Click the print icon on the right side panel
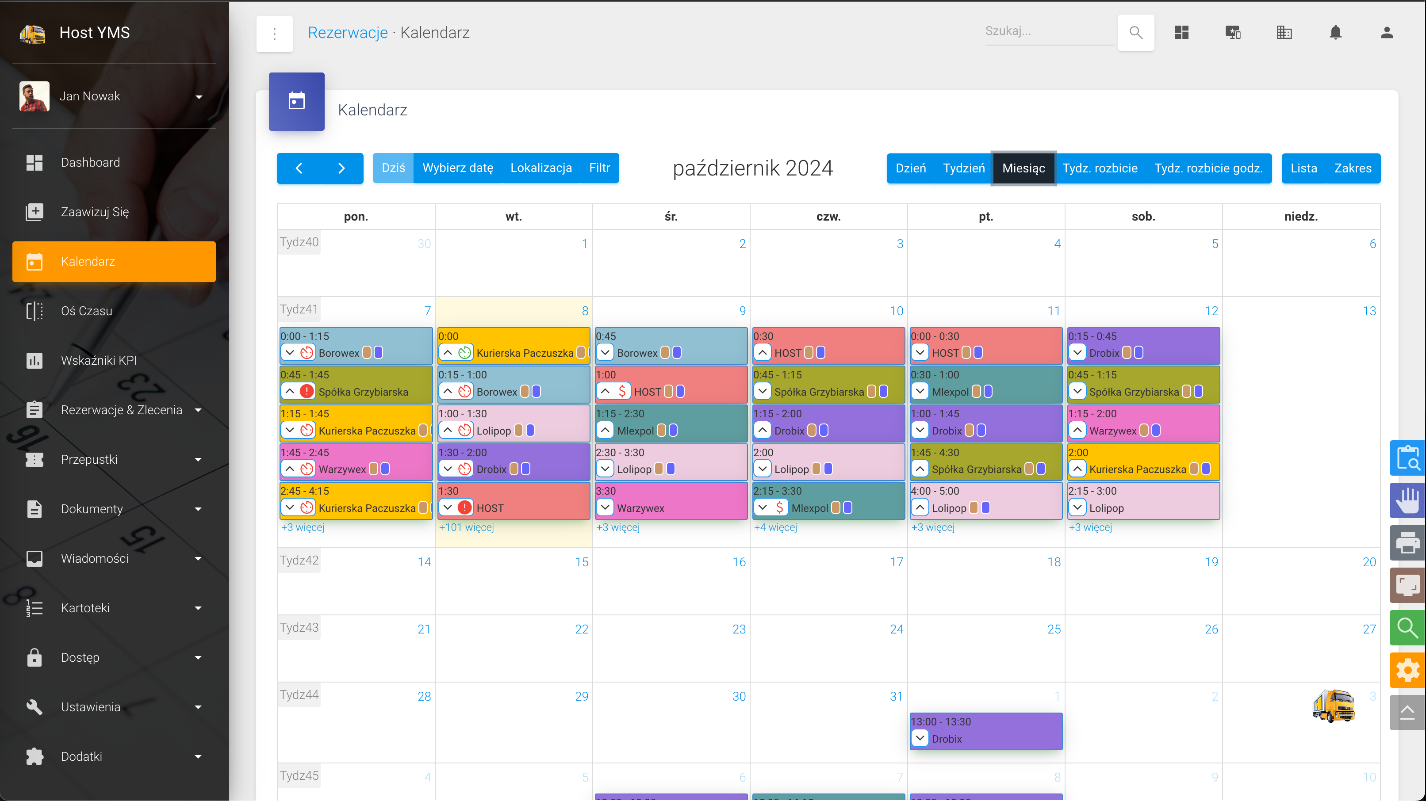Viewport: 1426px width, 801px height. (1407, 543)
